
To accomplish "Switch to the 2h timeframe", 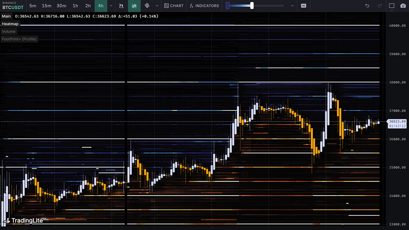I will (x=88, y=6).
